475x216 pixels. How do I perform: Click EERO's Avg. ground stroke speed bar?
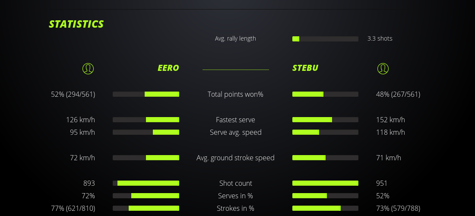point(146,158)
